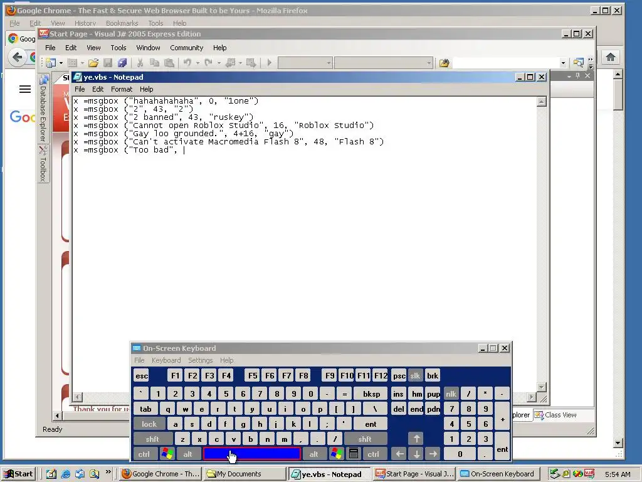The width and height of the screenshot is (642, 482).
Task: Open the Settings menu in On-Screen Keyboard
Action: coord(200,360)
